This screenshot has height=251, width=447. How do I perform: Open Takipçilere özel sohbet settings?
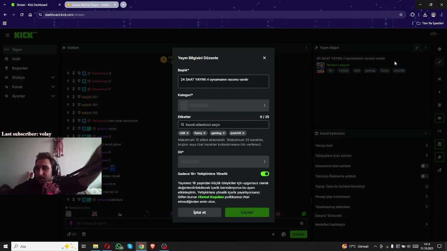(372, 156)
